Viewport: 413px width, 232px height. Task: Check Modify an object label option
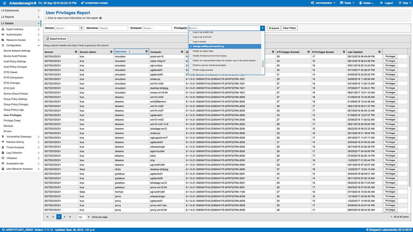[191, 51]
